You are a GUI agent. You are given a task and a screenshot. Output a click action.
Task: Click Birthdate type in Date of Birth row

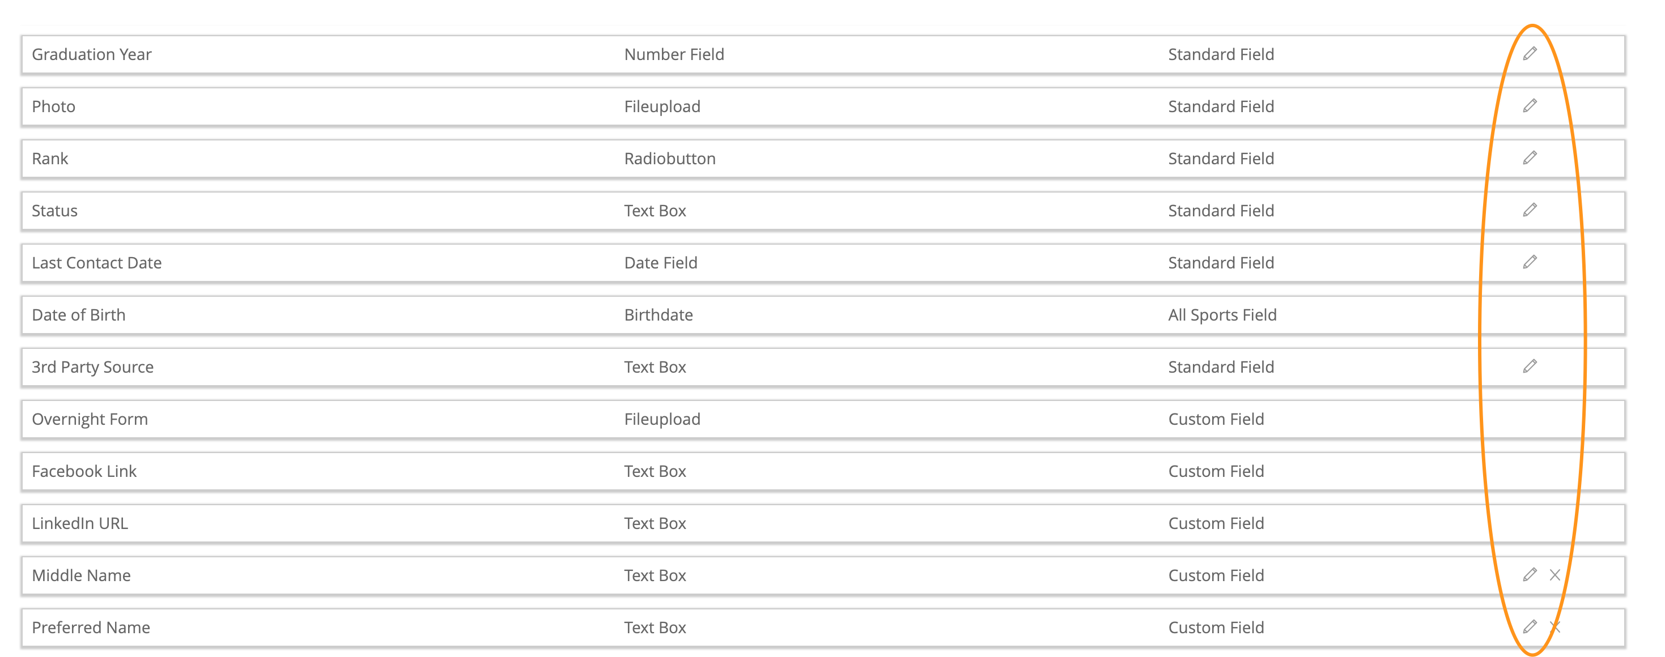pos(658,315)
